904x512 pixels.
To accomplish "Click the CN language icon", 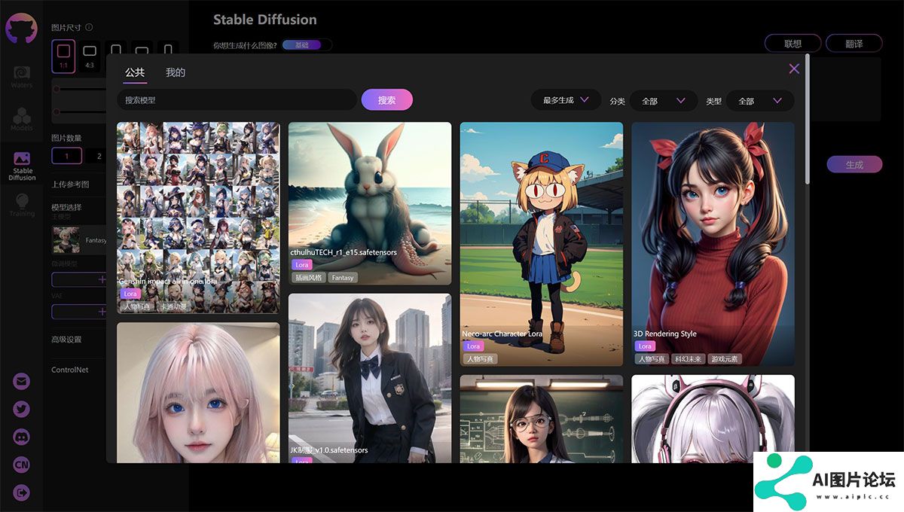I will coord(22,465).
